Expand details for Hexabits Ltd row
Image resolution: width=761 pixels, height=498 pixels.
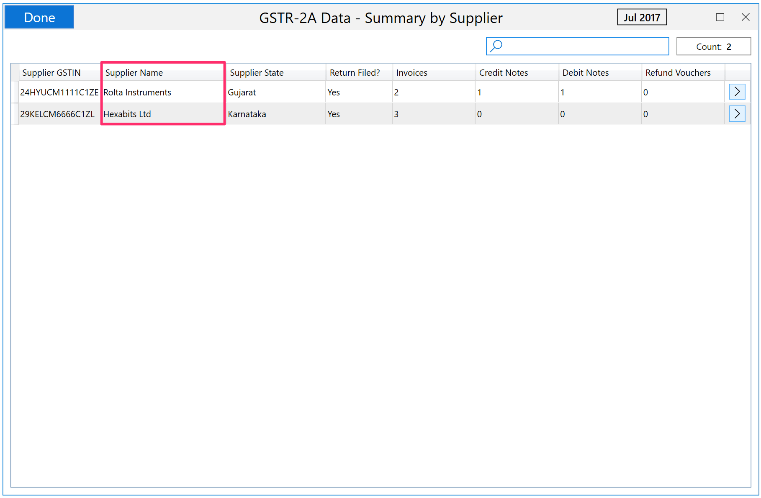737,114
